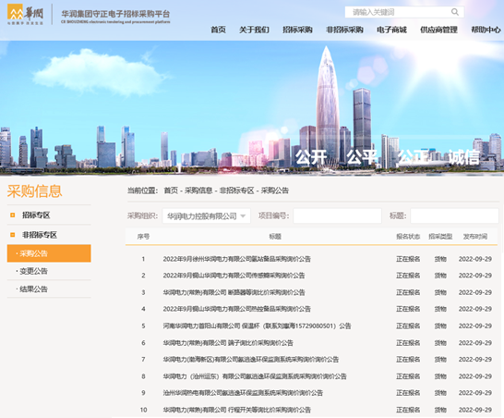The image size is (504, 418).
Task: Open the 招标采购 top navigation item
Action: [x=297, y=30]
